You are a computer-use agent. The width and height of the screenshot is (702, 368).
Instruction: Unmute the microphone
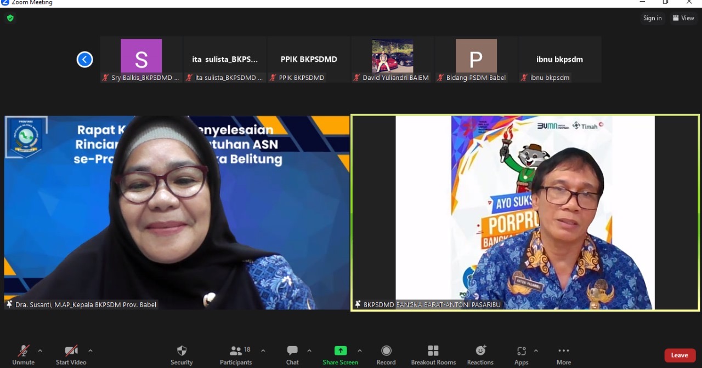click(24, 355)
